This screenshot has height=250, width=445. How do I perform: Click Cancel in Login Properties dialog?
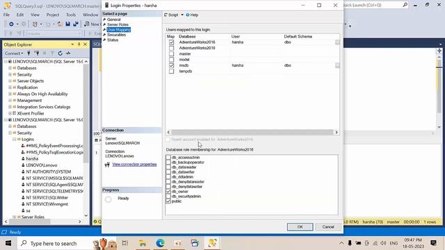pos(328,227)
